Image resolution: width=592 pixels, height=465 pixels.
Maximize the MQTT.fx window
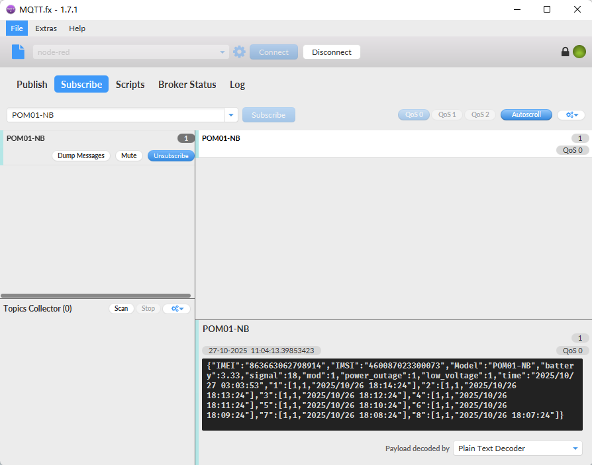(547, 9)
